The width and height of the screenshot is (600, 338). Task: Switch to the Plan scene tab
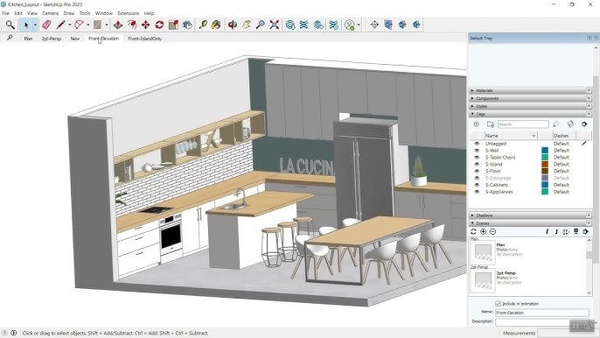coord(28,39)
